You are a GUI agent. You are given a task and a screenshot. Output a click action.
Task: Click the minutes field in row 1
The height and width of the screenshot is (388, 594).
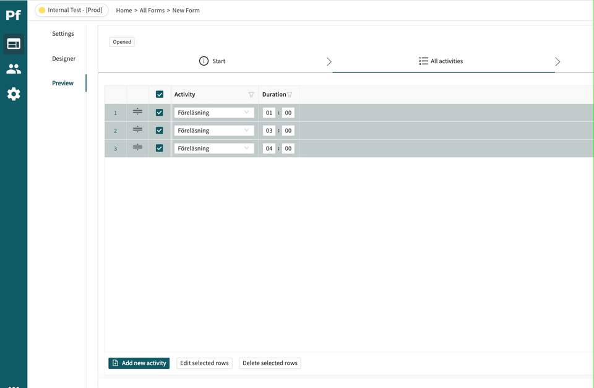288,113
